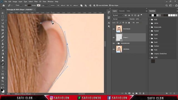Open the Shape tool mode dropdown
The height and width of the screenshot is (100, 178).
tap(19, 5)
